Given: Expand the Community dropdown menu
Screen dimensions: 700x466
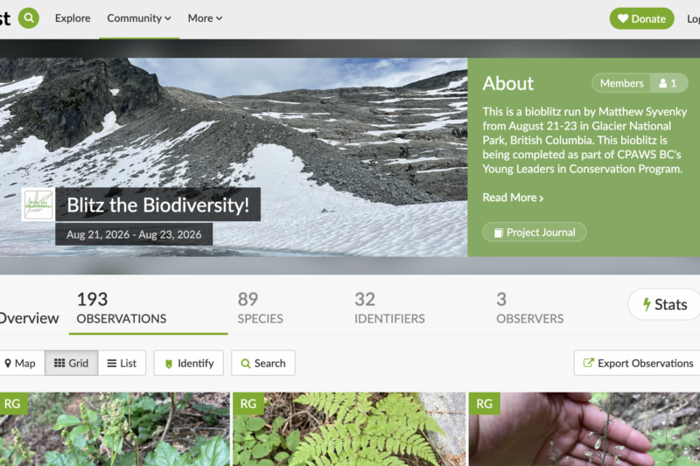Looking at the screenshot, I should point(139,18).
